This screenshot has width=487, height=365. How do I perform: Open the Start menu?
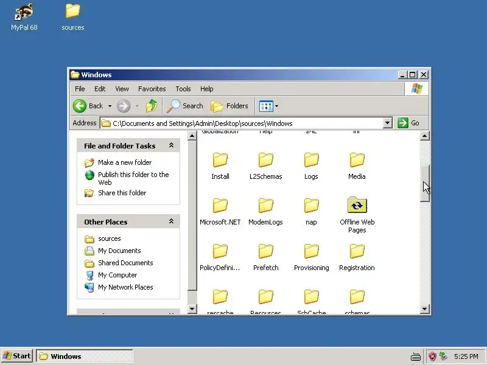pos(17,356)
